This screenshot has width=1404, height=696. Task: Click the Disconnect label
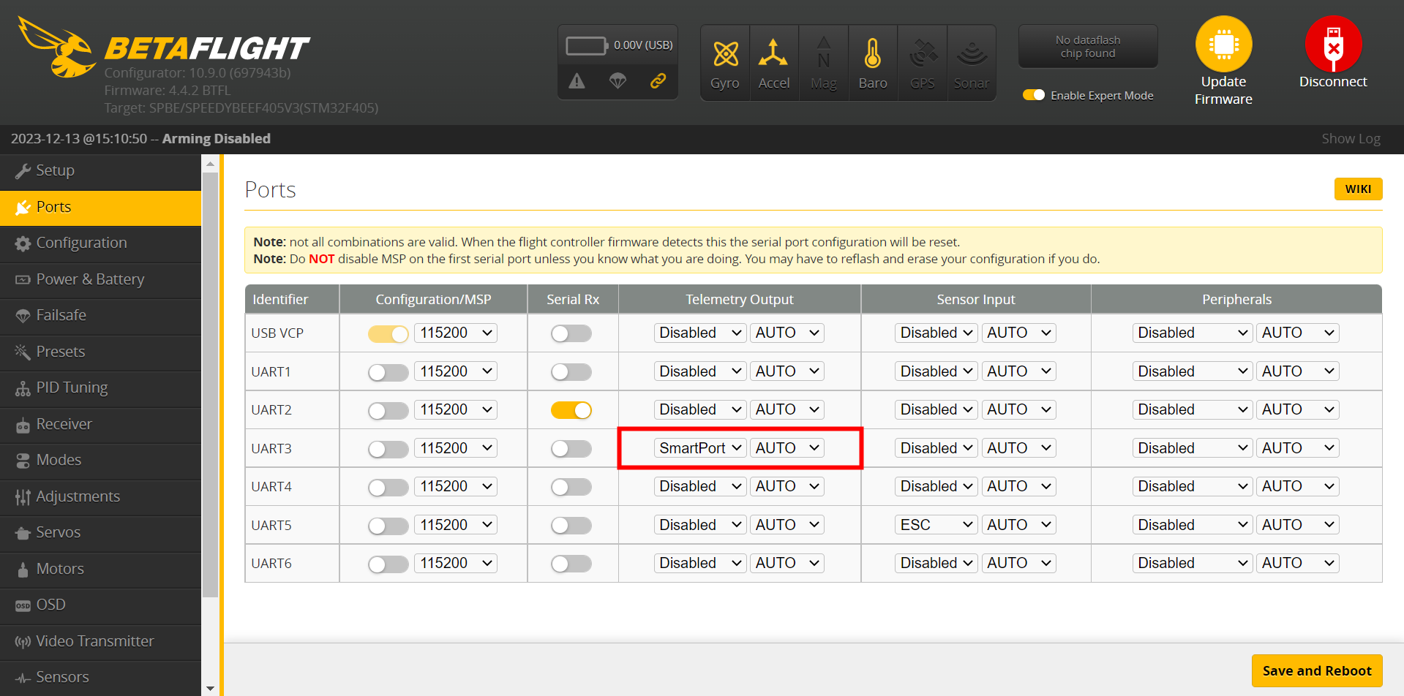point(1333,82)
